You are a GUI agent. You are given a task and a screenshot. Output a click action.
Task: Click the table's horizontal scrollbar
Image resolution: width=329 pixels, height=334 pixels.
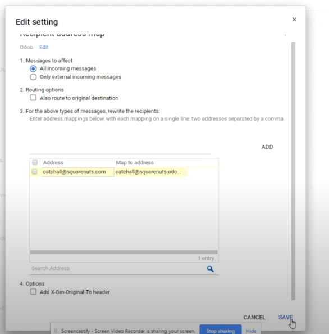124,252
